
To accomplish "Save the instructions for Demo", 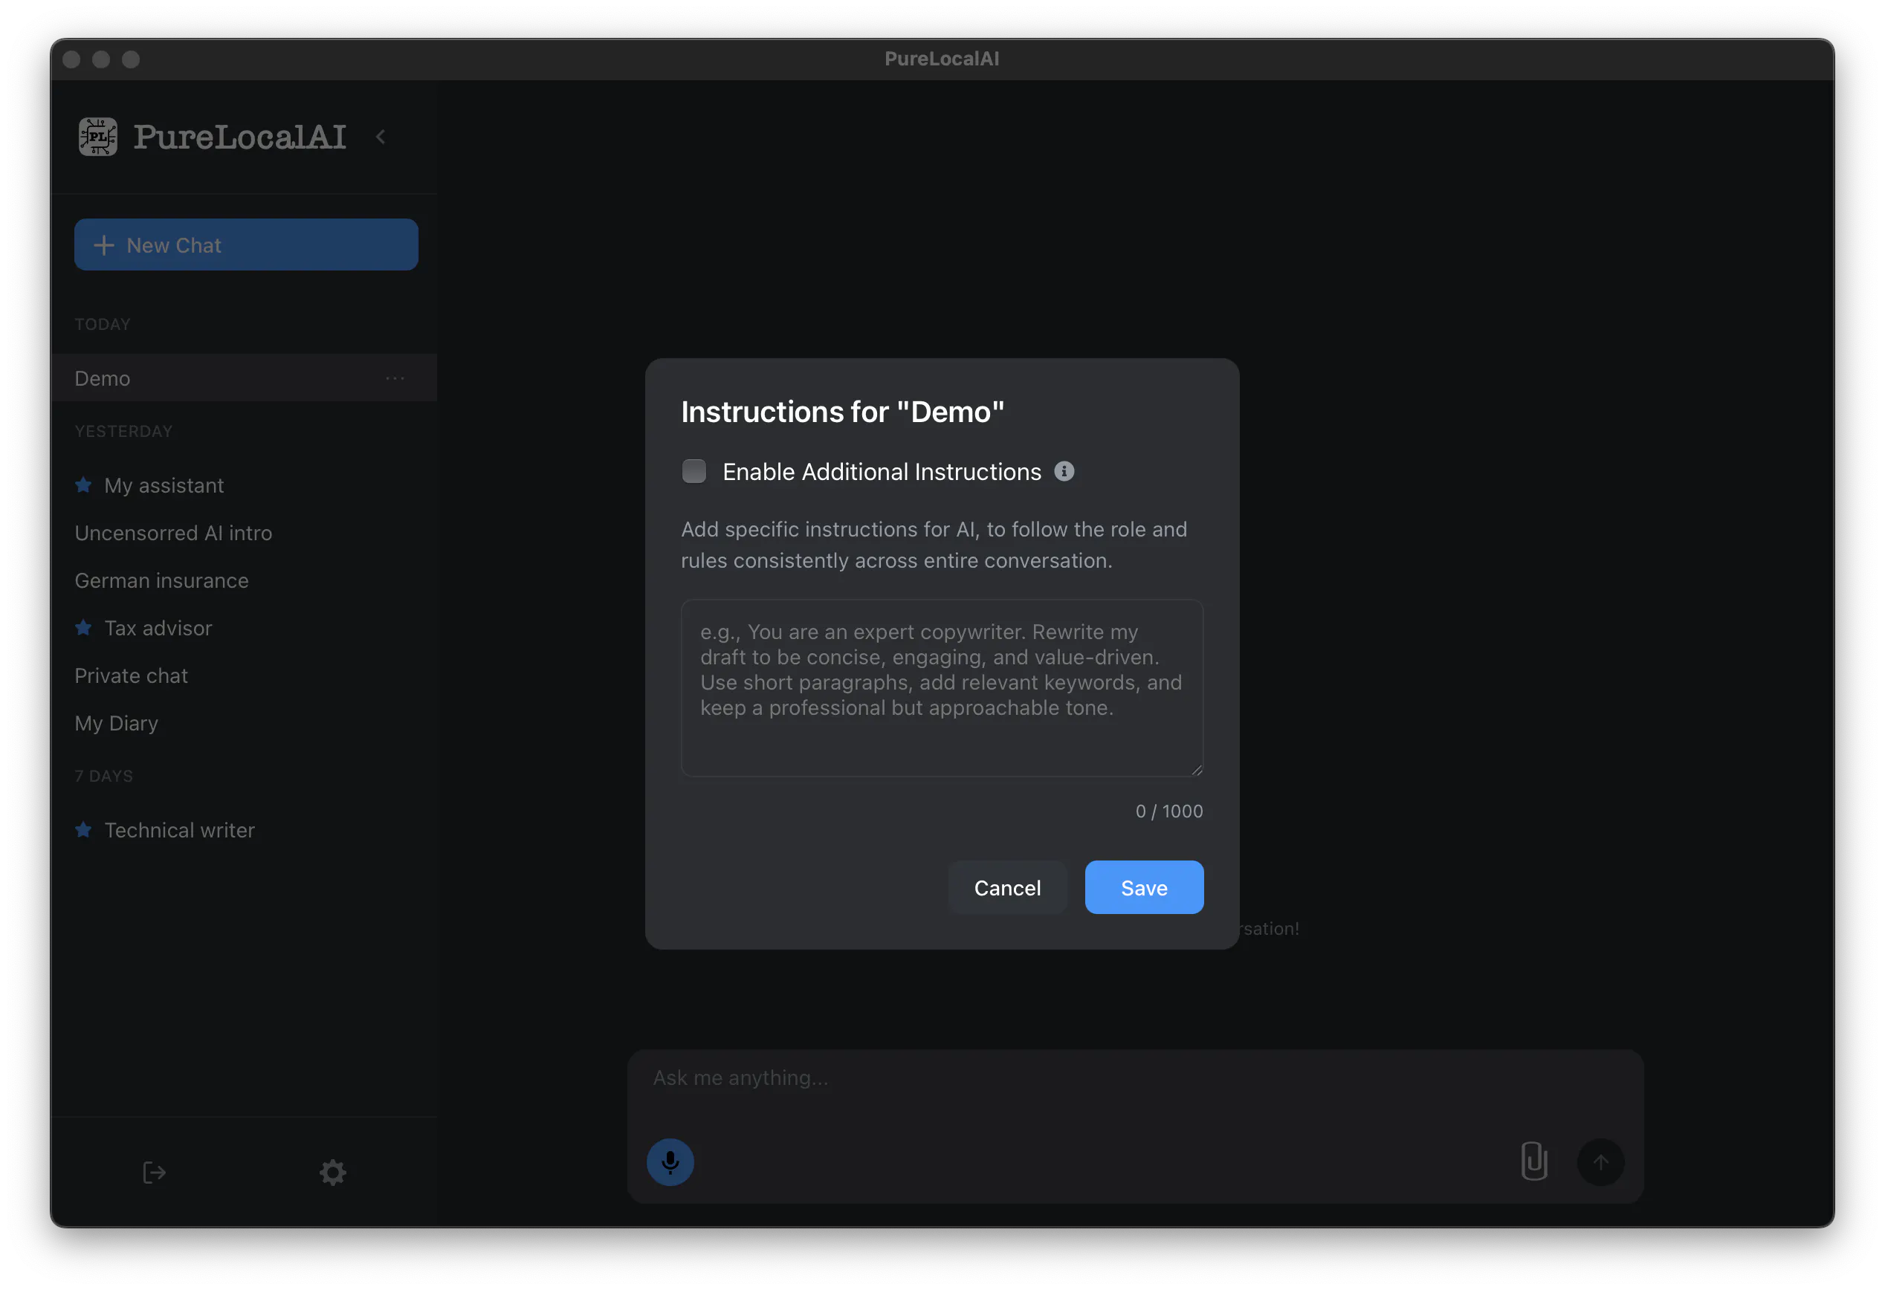I will (1144, 888).
